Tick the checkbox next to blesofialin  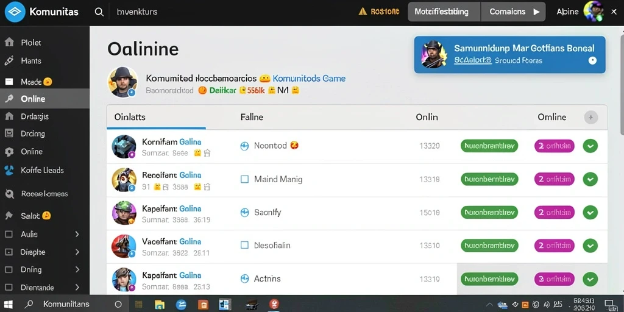click(x=245, y=245)
